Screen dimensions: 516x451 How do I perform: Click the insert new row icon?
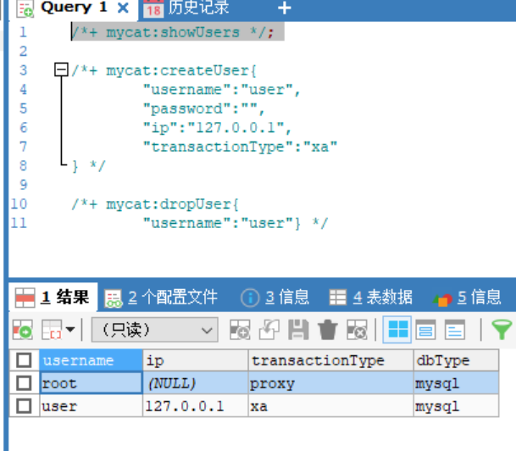point(240,330)
